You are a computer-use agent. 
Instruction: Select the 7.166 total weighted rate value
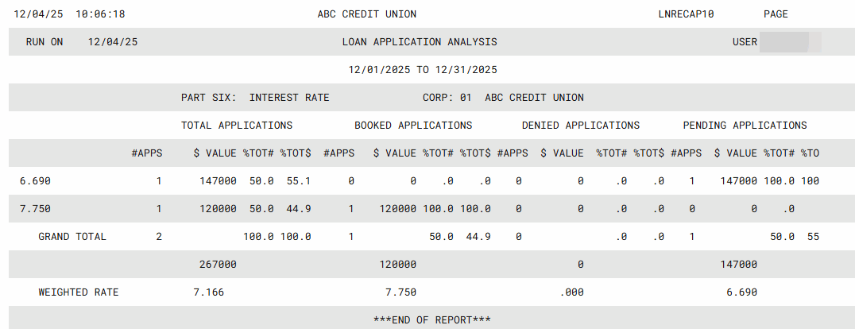(x=208, y=292)
